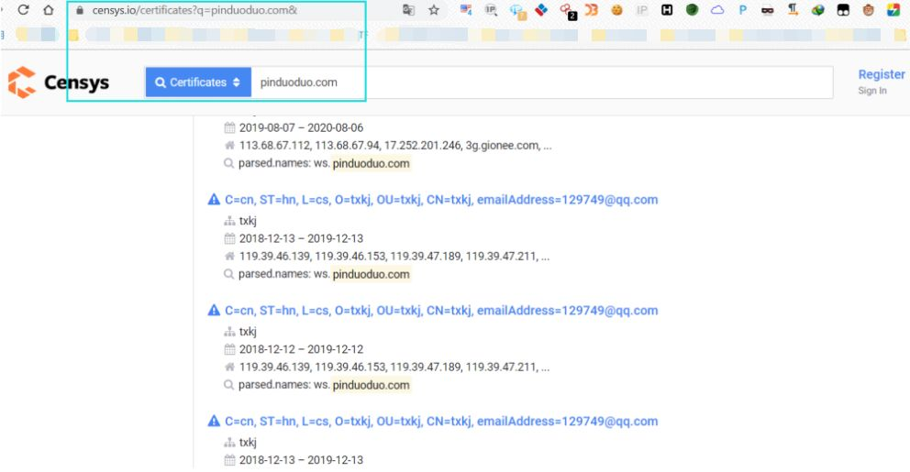Bookmark this page with the star
This screenshot has width=910, height=472.
434,10
